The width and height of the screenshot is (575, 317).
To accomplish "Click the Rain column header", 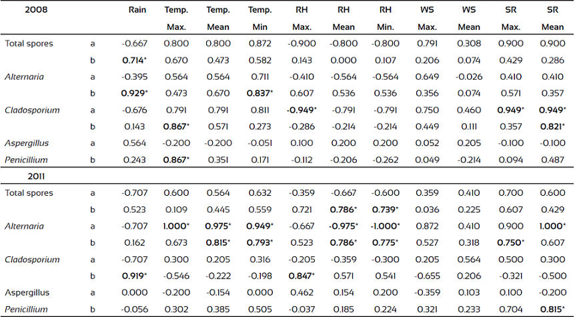I will 137,11.
